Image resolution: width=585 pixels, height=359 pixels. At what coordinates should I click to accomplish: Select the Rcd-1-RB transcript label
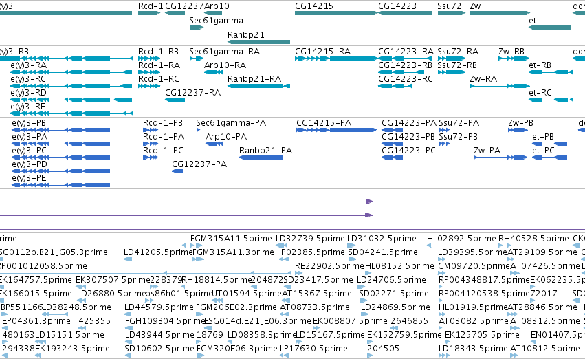pyautogui.click(x=158, y=51)
